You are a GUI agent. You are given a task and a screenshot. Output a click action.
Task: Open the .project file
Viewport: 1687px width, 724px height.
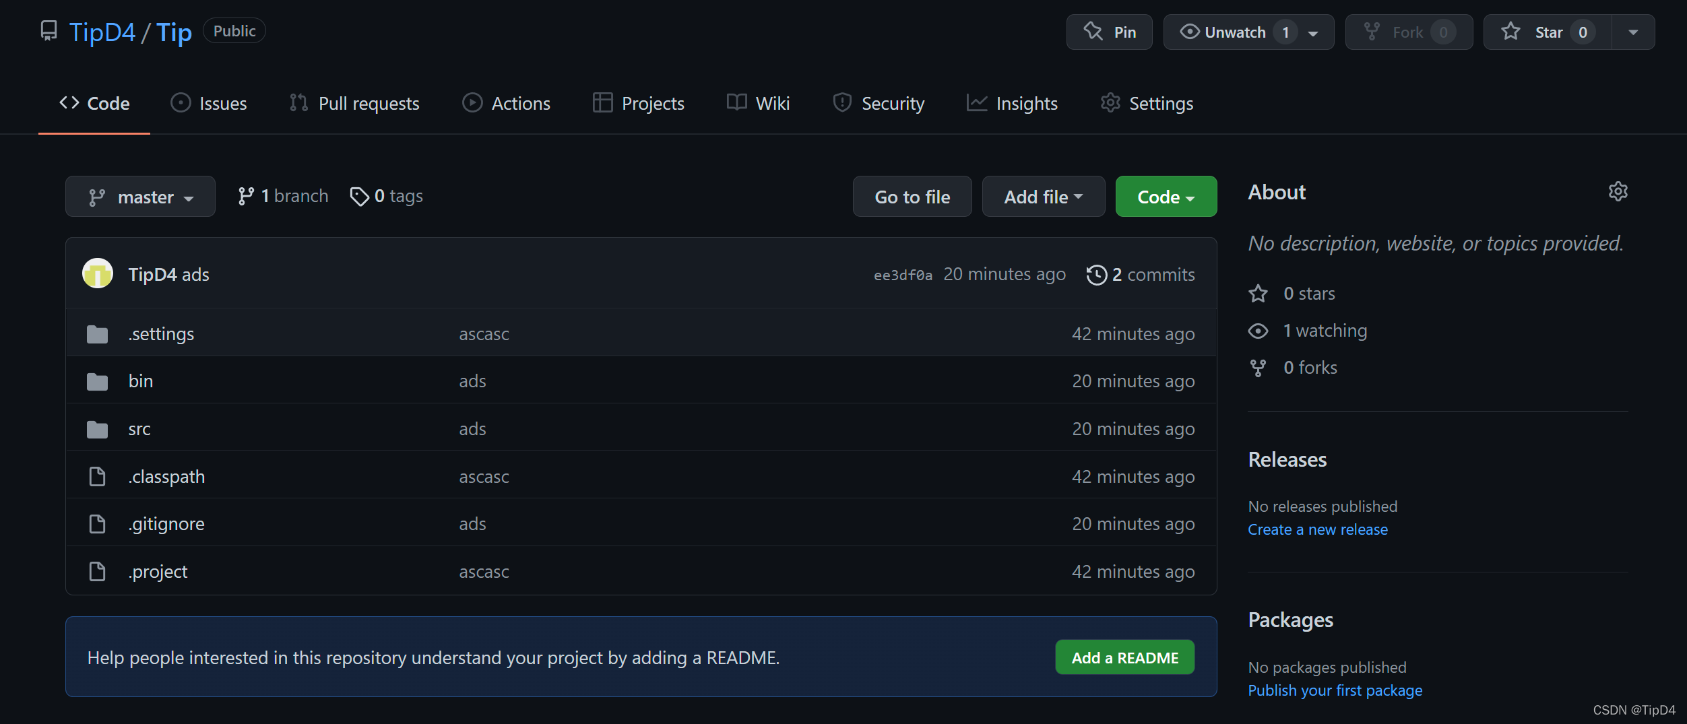coord(158,572)
